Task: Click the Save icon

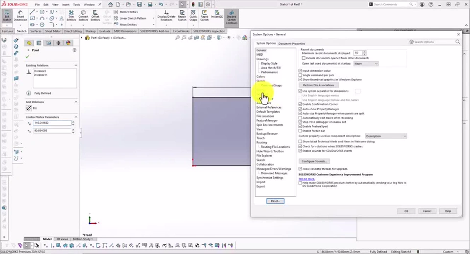Action: coord(140,4)
